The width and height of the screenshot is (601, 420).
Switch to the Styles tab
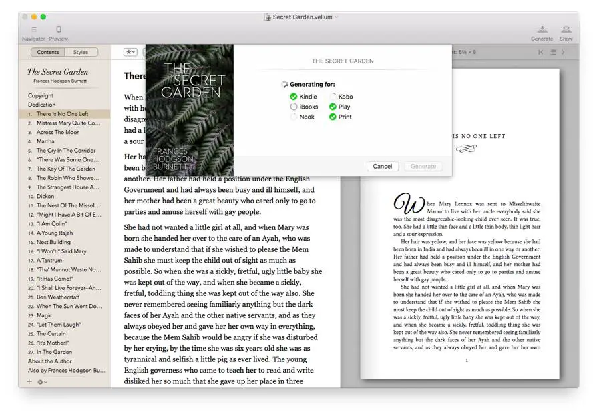pos(81,52)
